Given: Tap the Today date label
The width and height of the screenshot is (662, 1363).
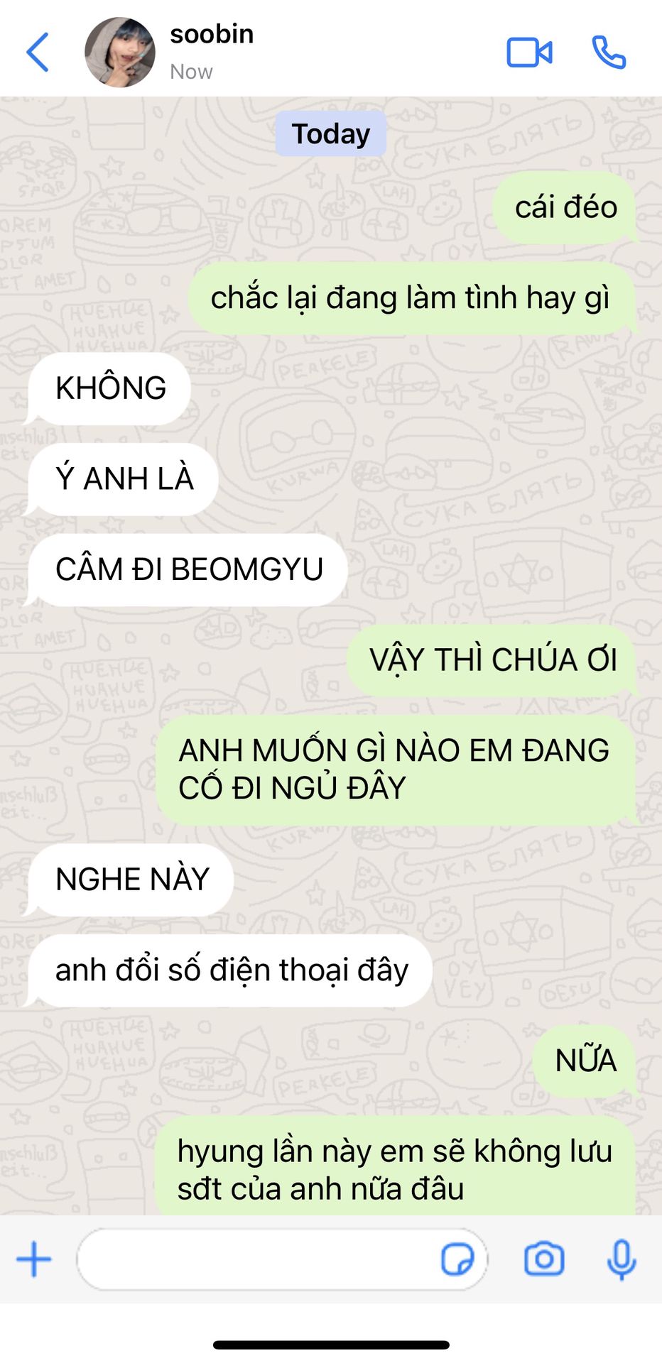Looking at the screenshot, I should (331, 133).
